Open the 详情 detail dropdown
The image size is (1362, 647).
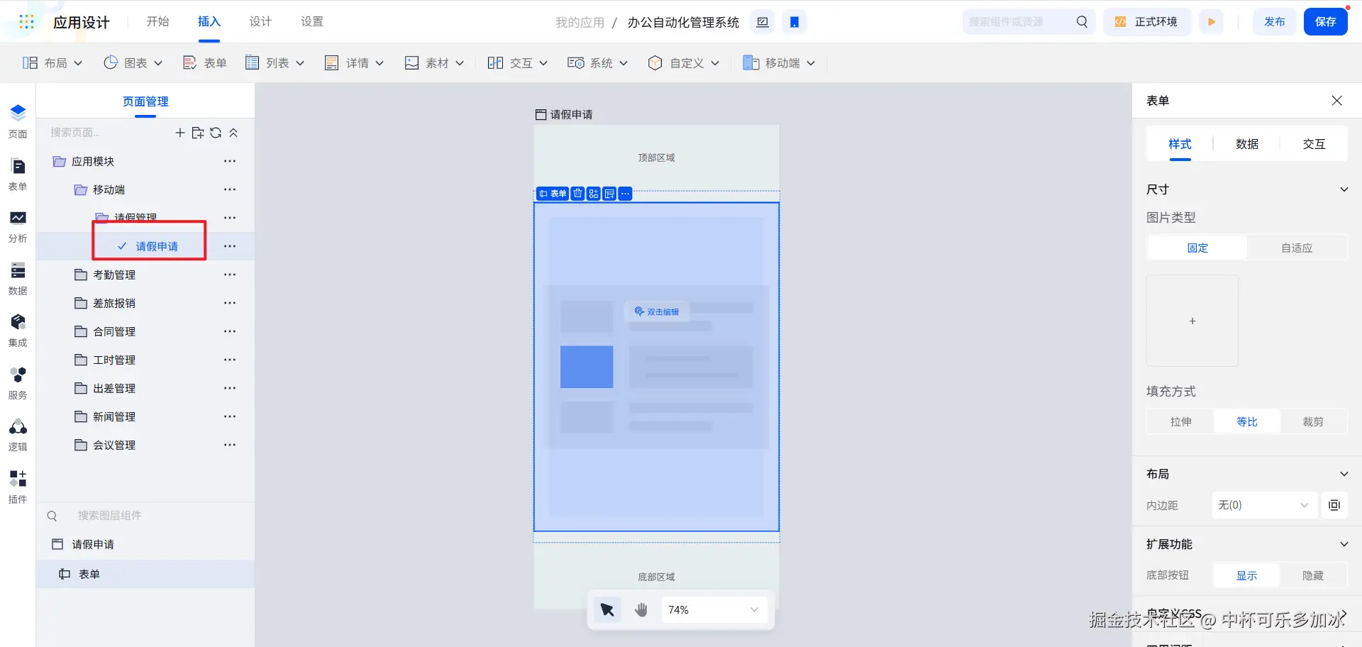354,63
